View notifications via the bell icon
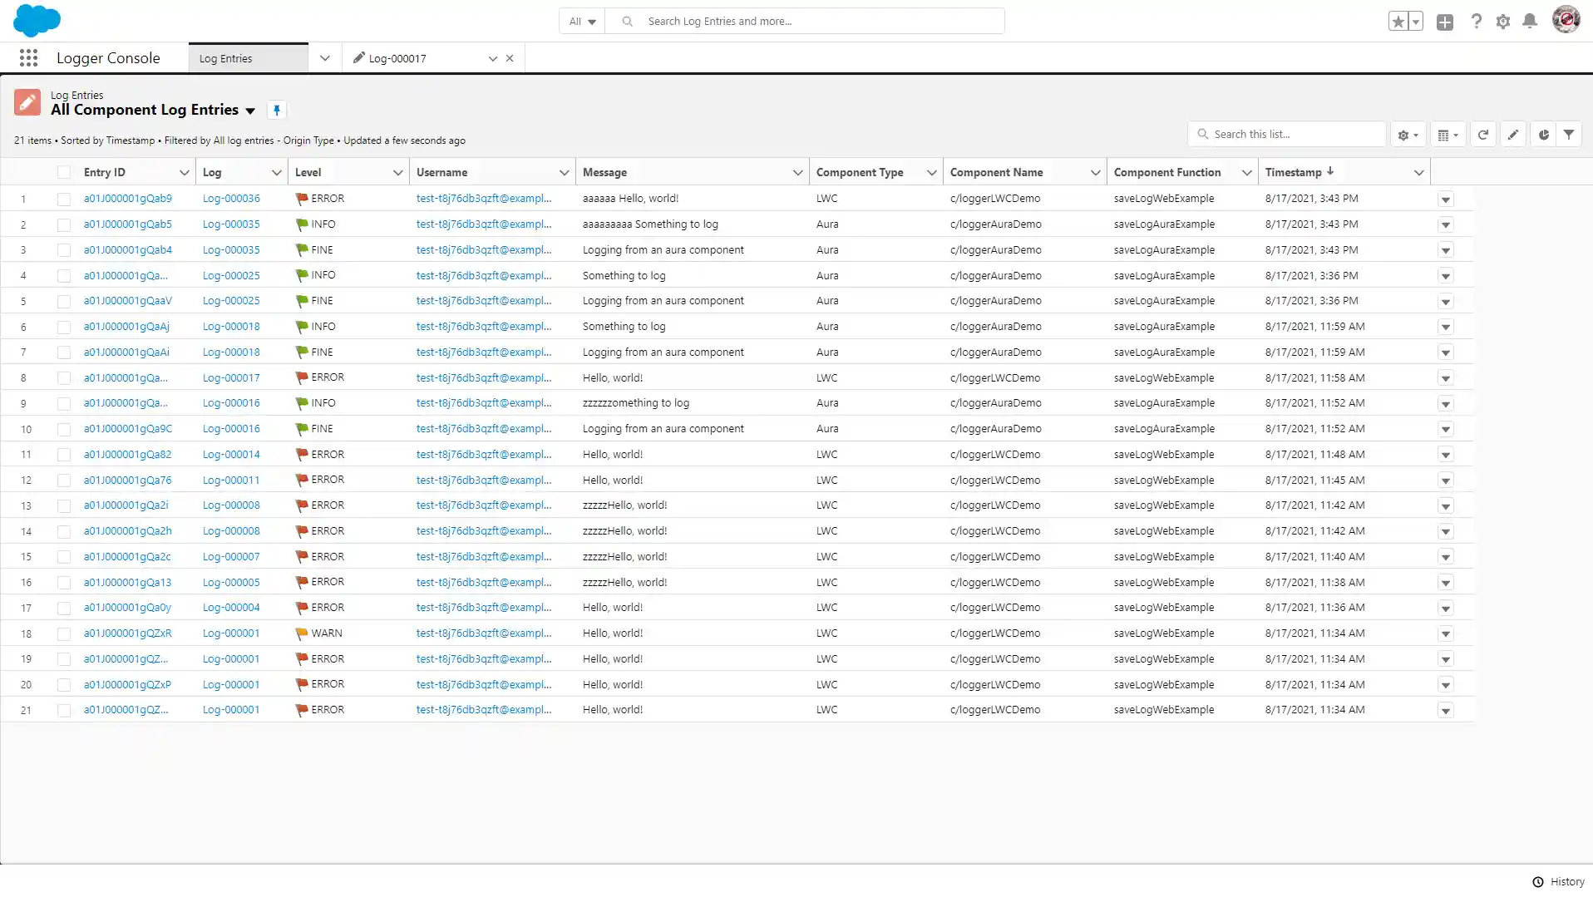Image resolution: width=1593 pixels, height=897 pixels. click(1529, 21)
